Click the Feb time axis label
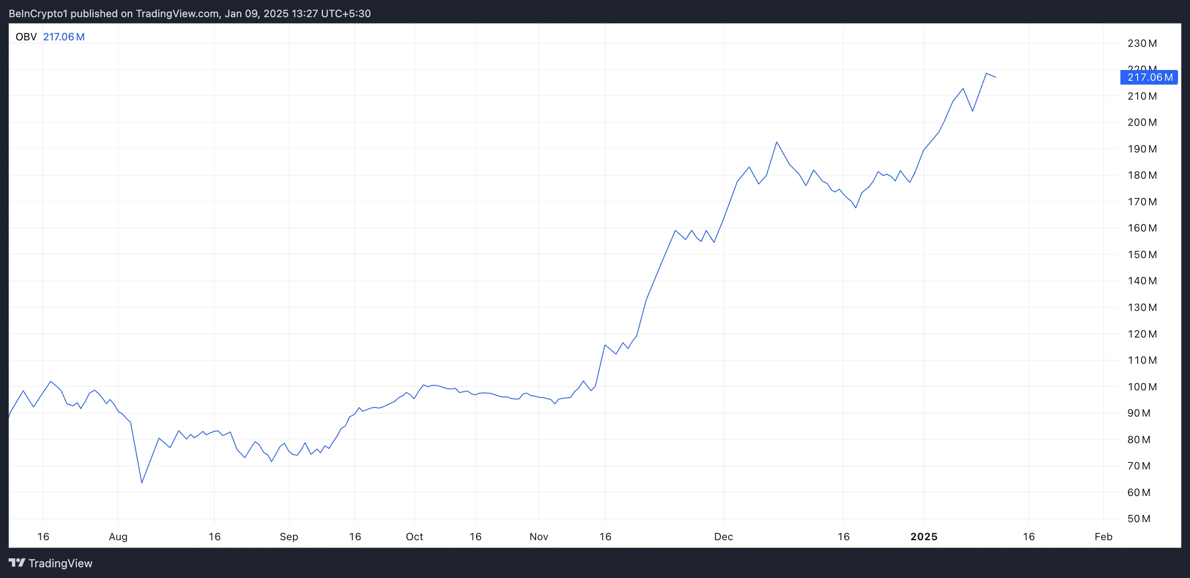Image resolution: width=1190 pixels, height=578 pixels. point(1103,536)
